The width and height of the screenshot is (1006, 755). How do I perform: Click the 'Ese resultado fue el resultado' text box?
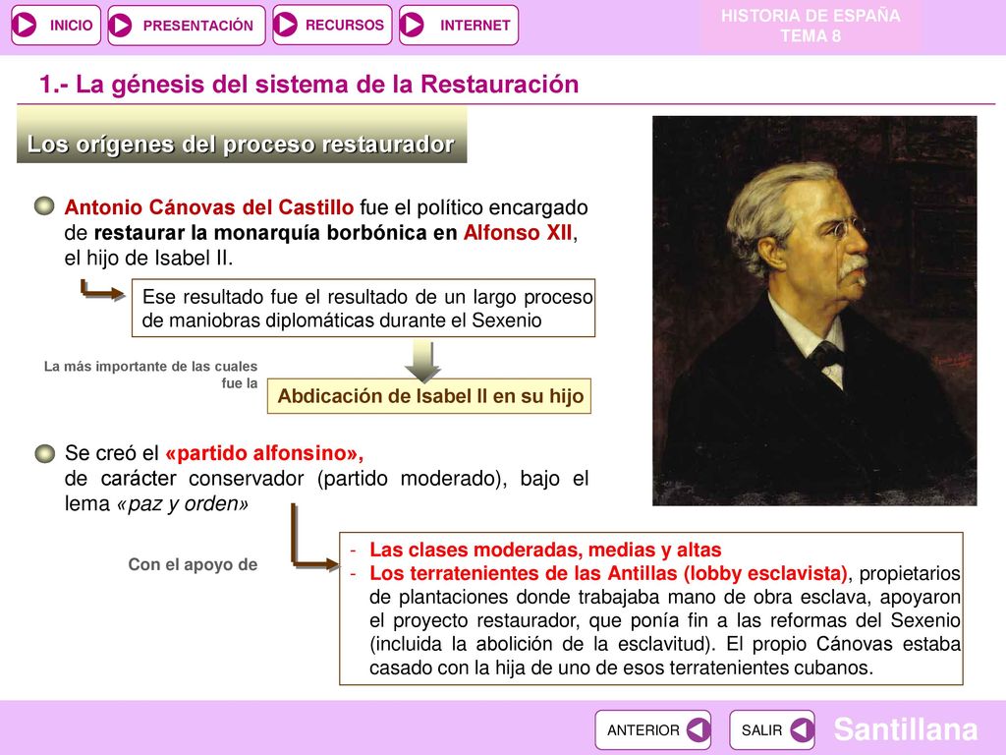pos(363,308)
